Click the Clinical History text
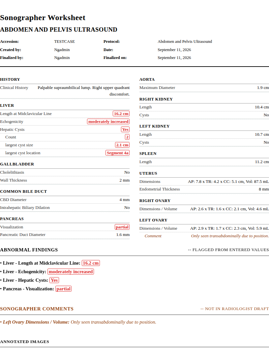 click(84, 91)
